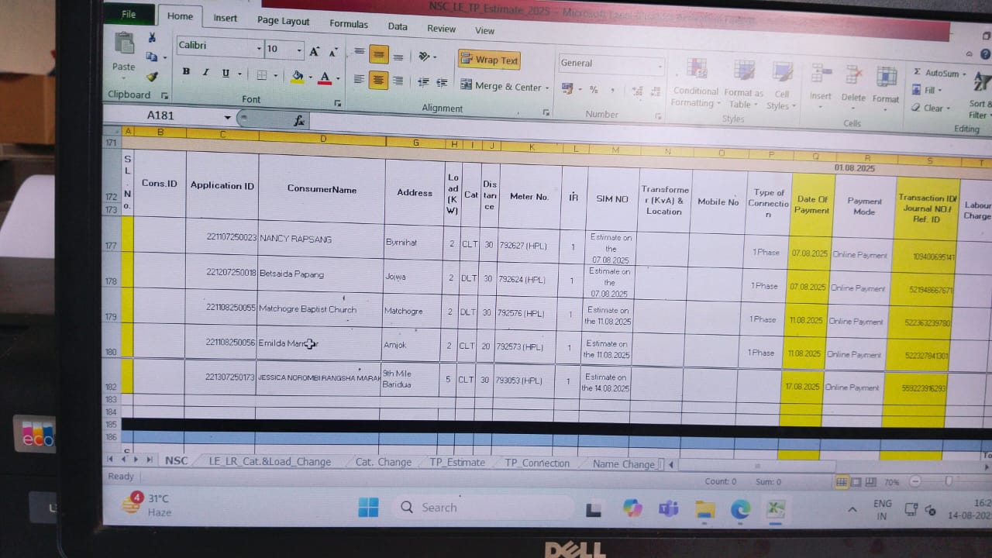Viewport: 992px width, 558px height.
Task: Click the zoom slider in status bar
Action: pos(948,481)
